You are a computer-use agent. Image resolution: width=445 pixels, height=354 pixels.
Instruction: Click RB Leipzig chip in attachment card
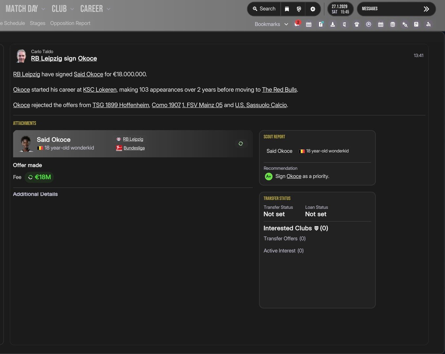tap(130, 139)
